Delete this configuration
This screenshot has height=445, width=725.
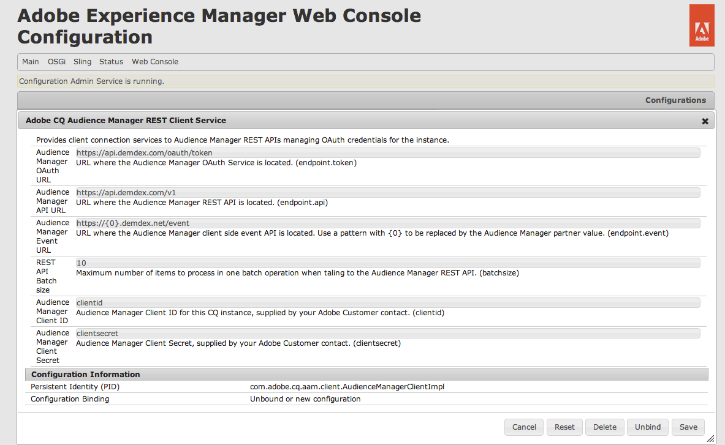(x=604, y=427)
